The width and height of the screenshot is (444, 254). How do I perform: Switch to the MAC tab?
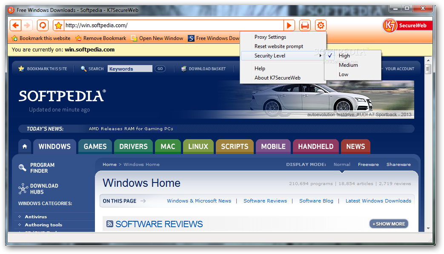[x=168, y=146]
